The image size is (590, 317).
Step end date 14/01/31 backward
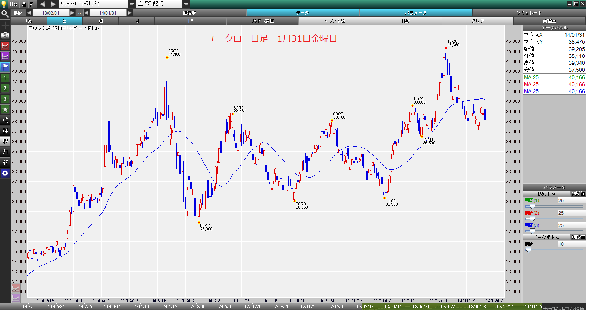(86, 13)
